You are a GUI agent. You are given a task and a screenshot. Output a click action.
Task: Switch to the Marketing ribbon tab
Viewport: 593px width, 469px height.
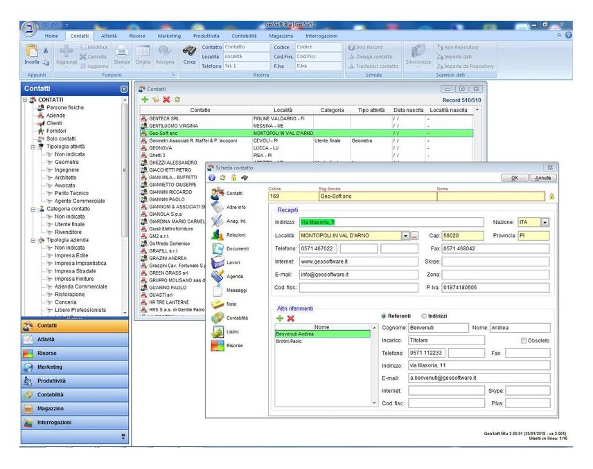[x=169, y=36]
